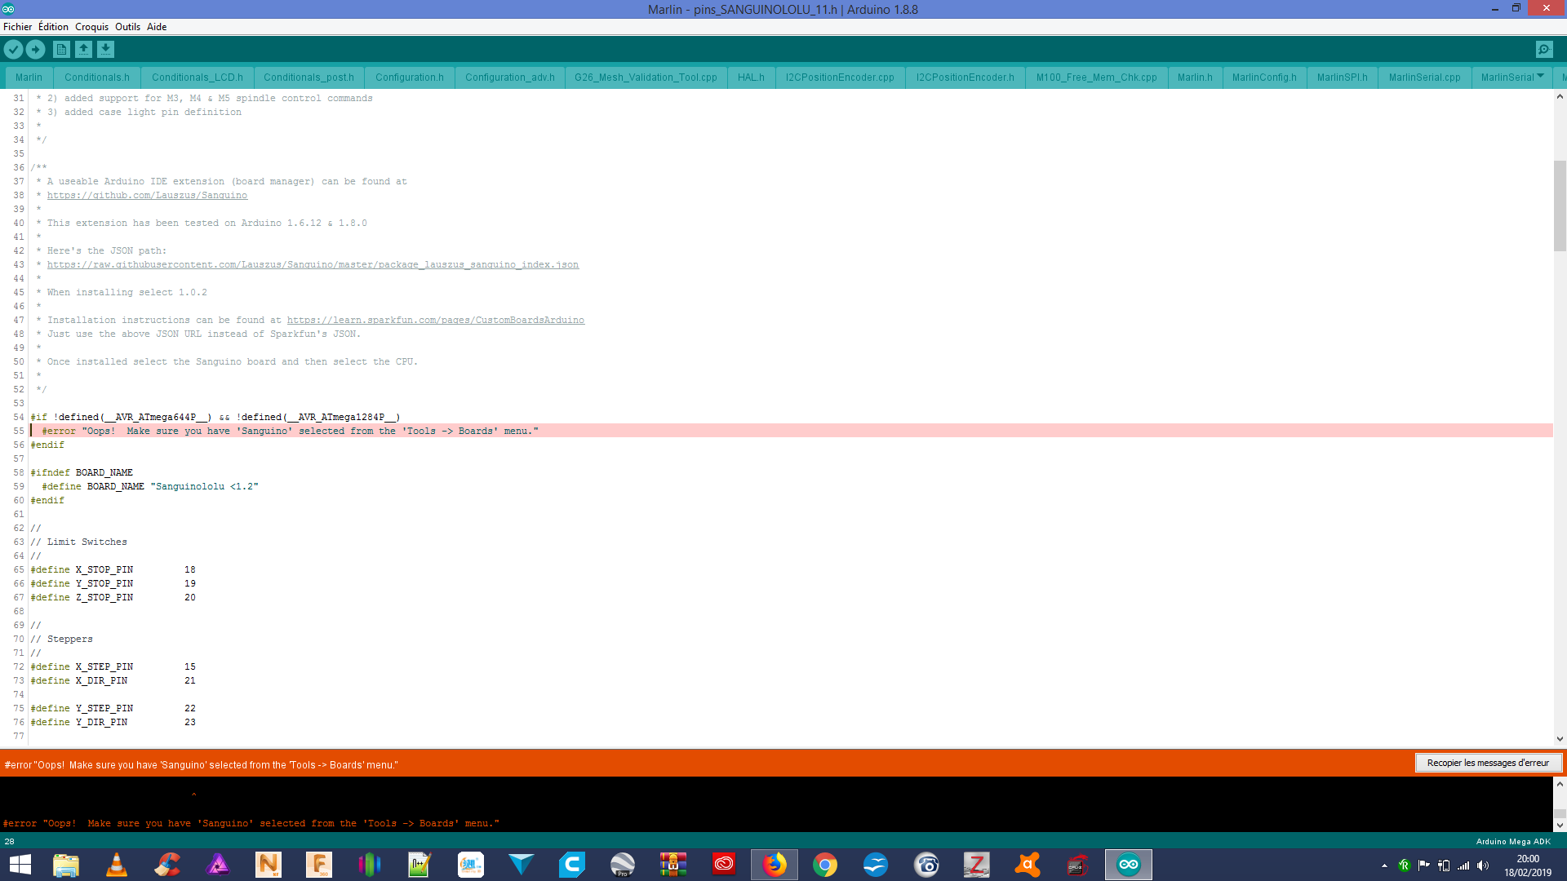Image resolution: width=1567 pixels, height=881 pixels.
Task: Click the Verify sketch checkmark icon
Action: 13,50
